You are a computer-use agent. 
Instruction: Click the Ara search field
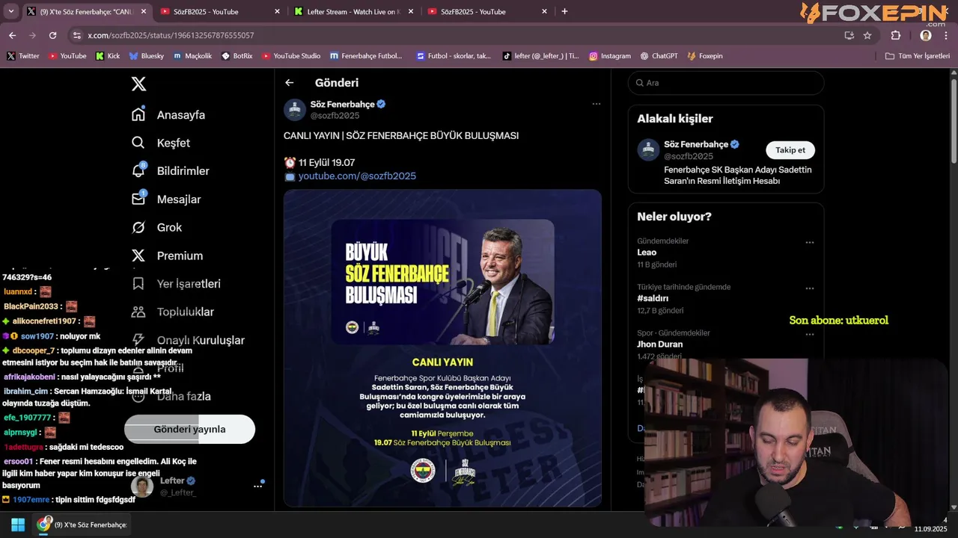click(x=726, y=83)
